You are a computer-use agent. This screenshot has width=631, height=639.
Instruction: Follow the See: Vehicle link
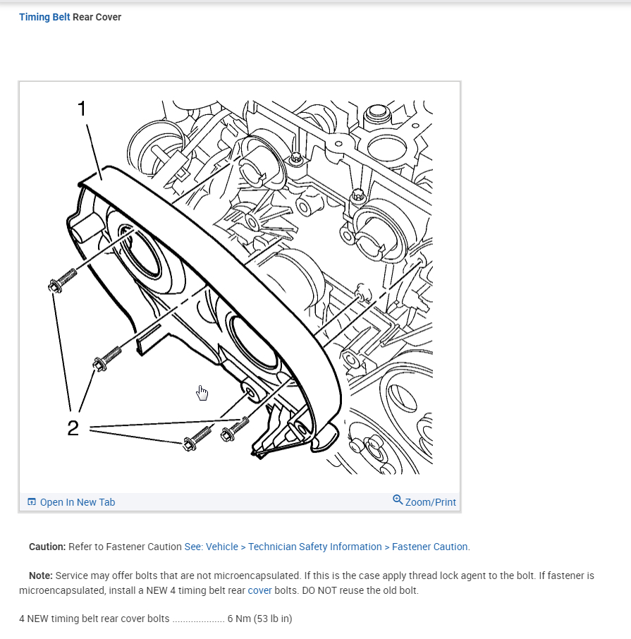211,547
